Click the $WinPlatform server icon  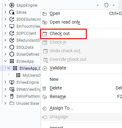tap(12, 96)
